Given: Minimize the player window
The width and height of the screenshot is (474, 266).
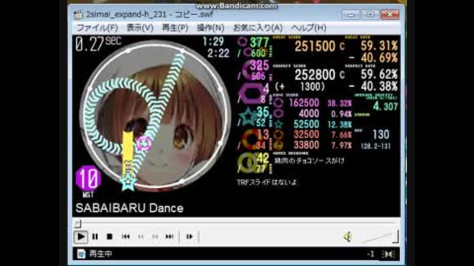Looking at the screenshot, I should (351, 14).
